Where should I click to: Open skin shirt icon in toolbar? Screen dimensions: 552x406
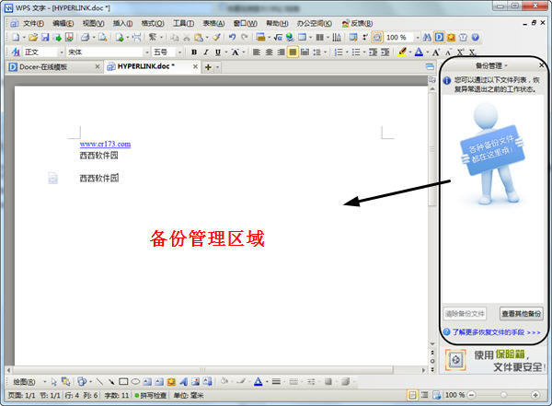point(464,38)
